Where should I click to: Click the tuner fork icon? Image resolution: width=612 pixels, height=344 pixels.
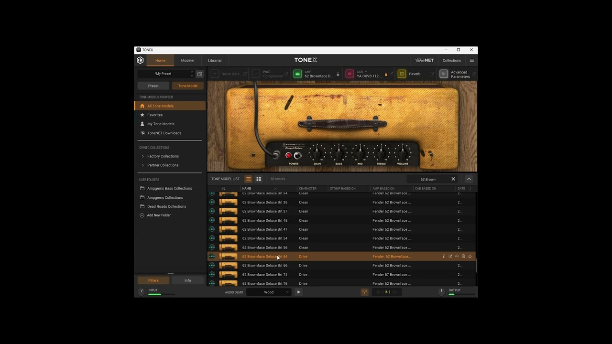pyautogui.click(x=365, y=292)
